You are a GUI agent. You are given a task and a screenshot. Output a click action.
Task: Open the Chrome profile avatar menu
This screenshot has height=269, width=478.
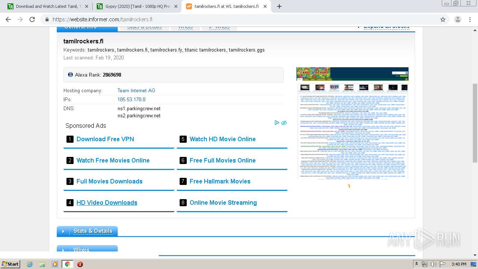(x=458, y=19)
